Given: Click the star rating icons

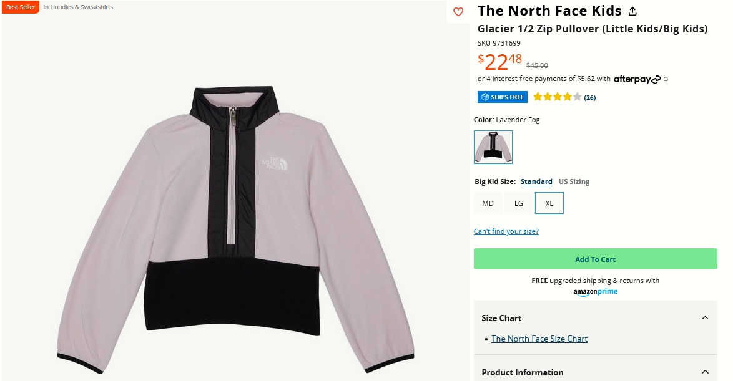Looking at the screenshot, I should coord(557,97).
